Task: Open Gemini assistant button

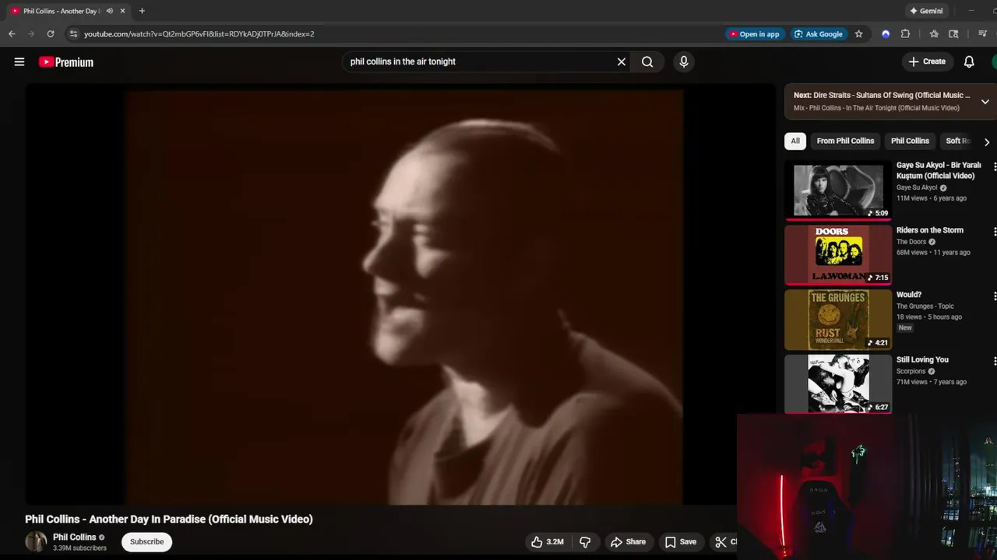Action: click(925, 11)
